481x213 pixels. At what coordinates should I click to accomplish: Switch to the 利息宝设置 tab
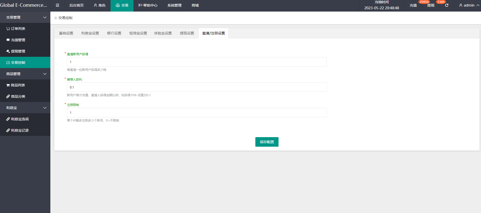(x=90, y=33)
